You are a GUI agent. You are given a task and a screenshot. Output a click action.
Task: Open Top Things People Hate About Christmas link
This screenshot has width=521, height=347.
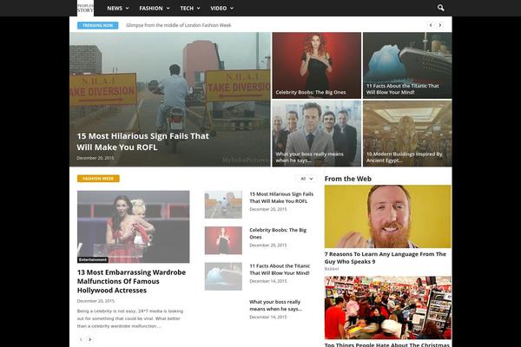click(386, 344)
